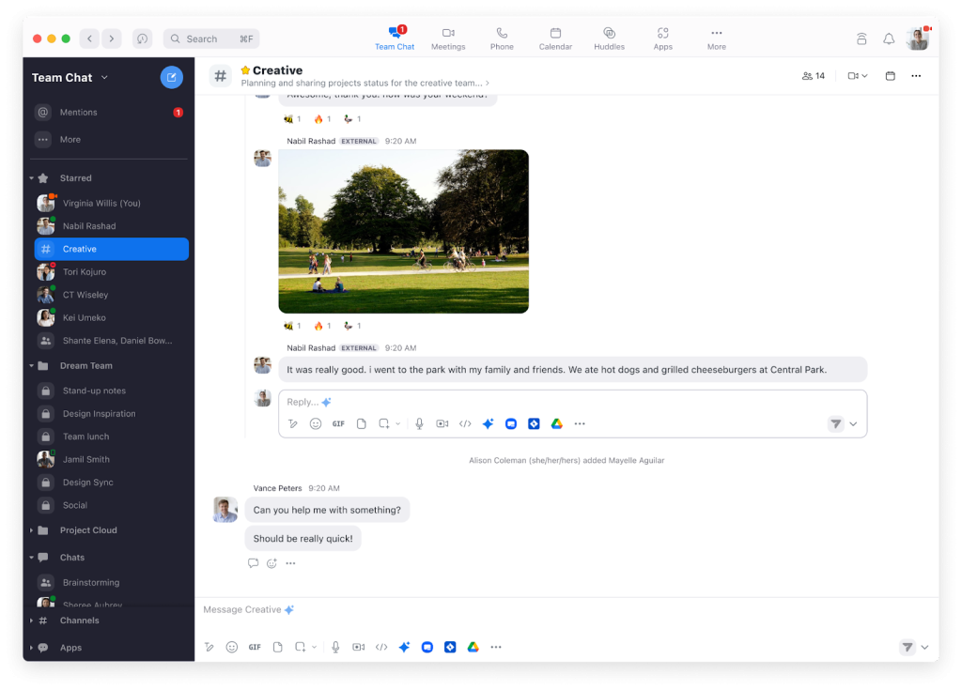Add a reaction to Vance Peters' message
962x690 pixels.
[x=272, y=563]
